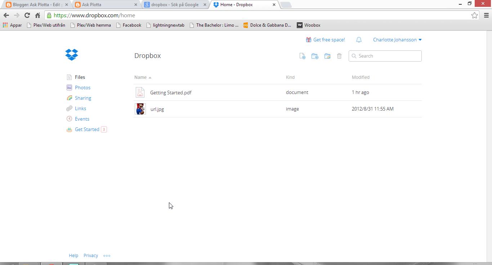Open the Files section

(x=80, y=77)
